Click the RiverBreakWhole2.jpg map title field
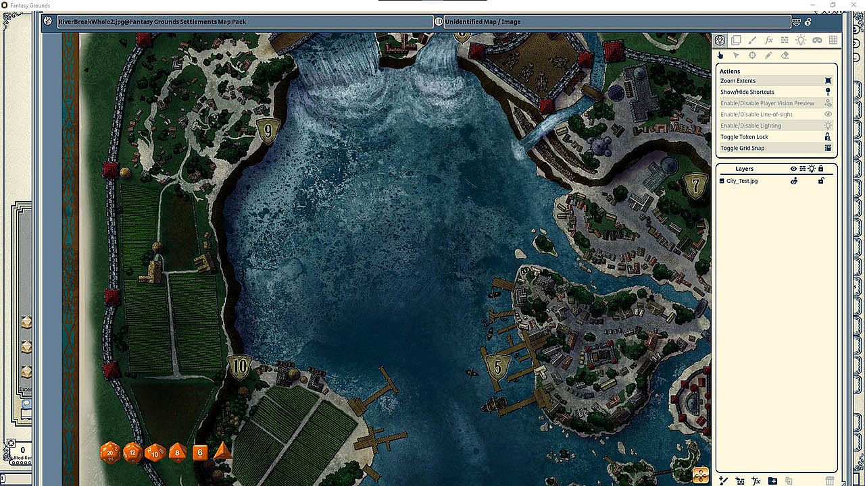Screen dimensions: 865x486 244,22
